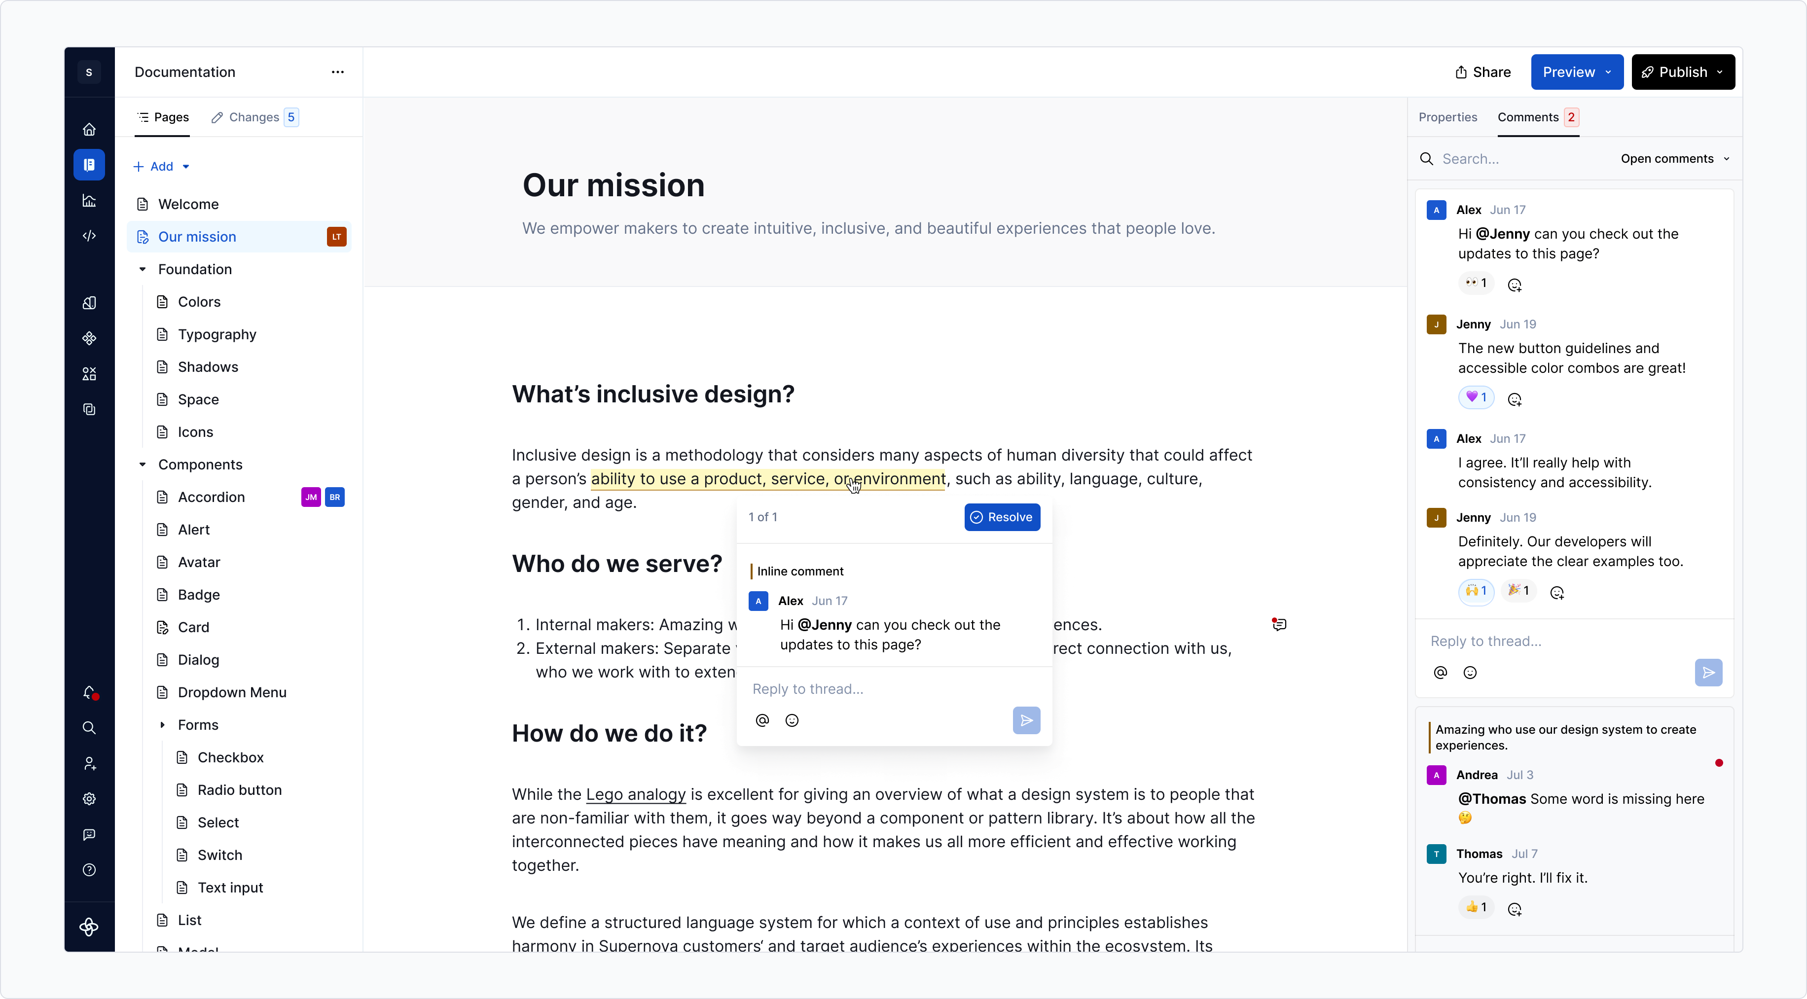Toggle the purple heart reaction on Jenny's comment
The height and width of the screenshot is (999, 1807).
coord(1476,397)
